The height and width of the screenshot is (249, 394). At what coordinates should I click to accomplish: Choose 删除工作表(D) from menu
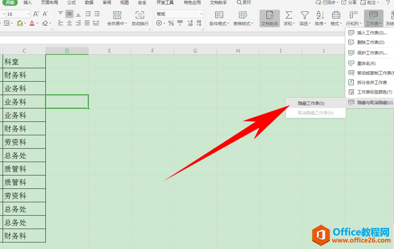(370, 42)
